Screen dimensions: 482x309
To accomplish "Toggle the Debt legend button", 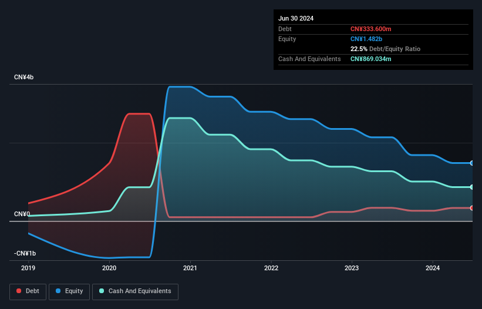I will coord(28,291).
